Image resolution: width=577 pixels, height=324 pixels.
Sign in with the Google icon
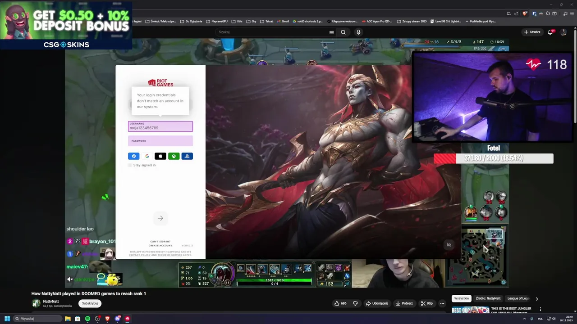[x=147, y=156]
